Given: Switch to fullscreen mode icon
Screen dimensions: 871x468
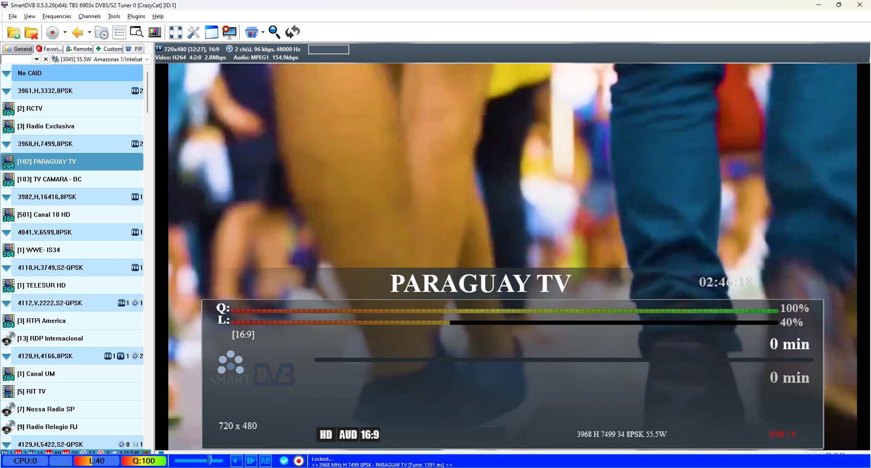Looking at the screenshot, I should [x=176, y=32].
